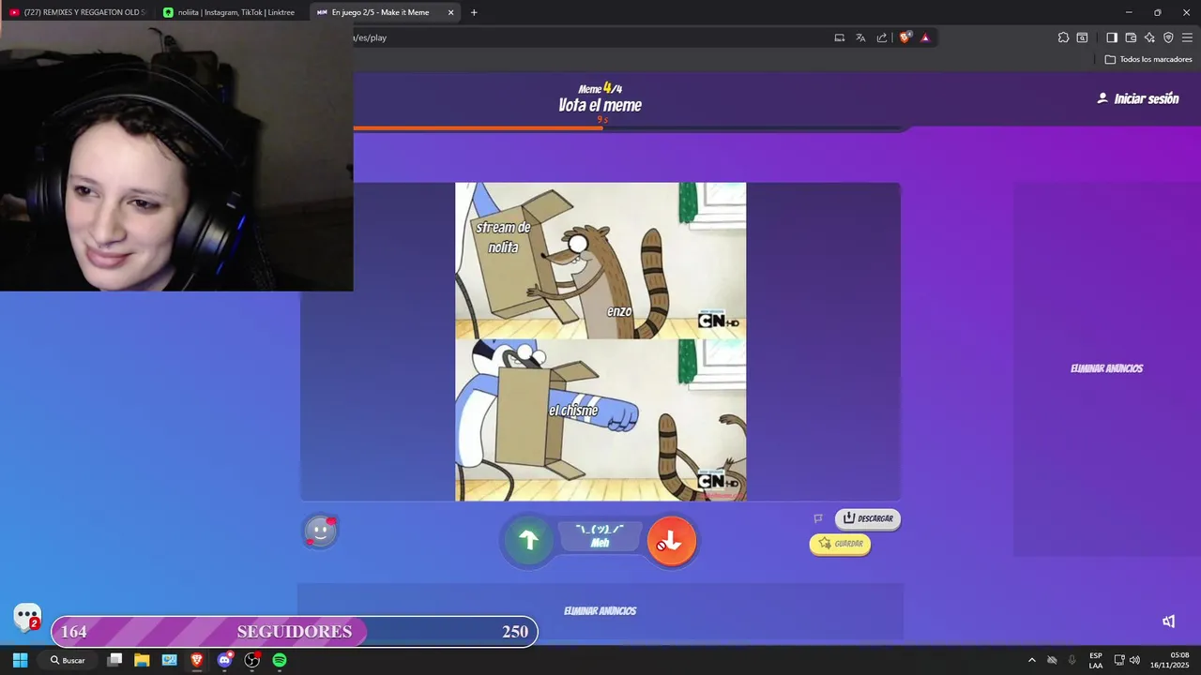Screen dimensions: 1201x675
Task: Click the install app icon in address bar
Action: click(x=840, y=37)
